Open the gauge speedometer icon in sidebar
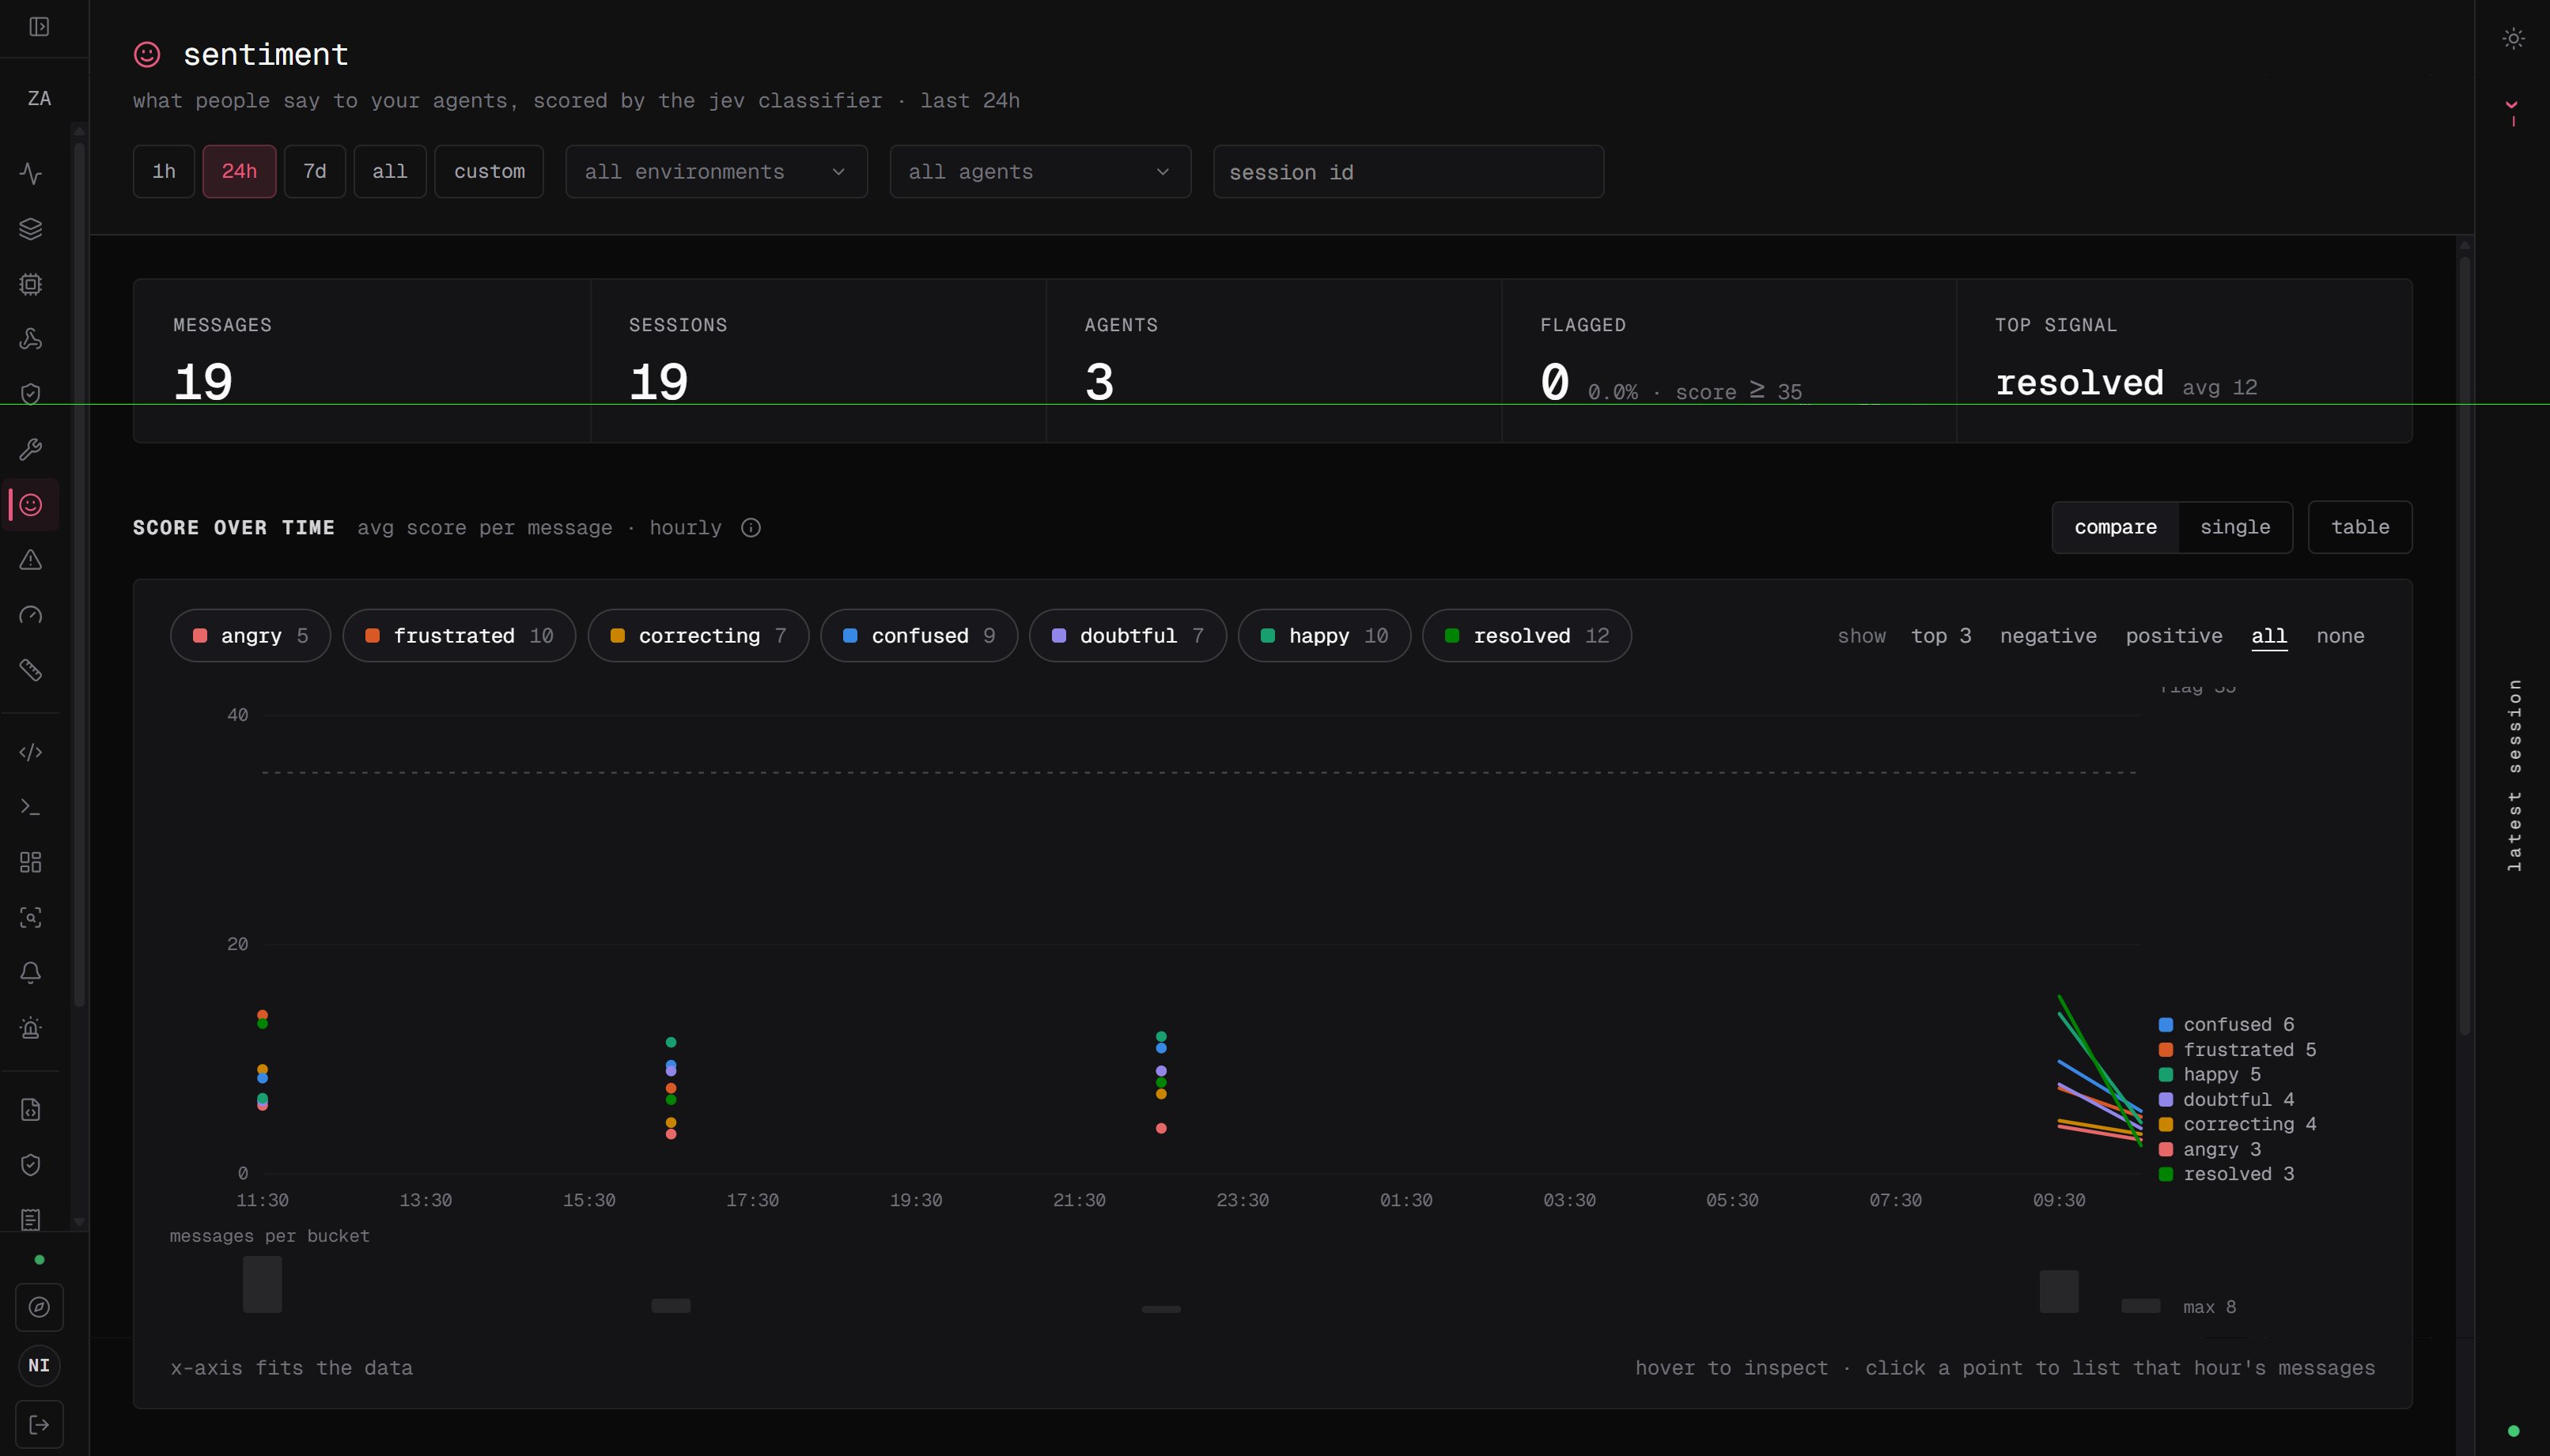The image size is (2550, 1456). pos(31,615)
